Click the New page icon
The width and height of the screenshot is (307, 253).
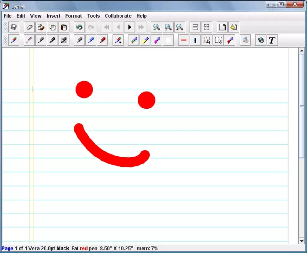click(x=222, y=27)
